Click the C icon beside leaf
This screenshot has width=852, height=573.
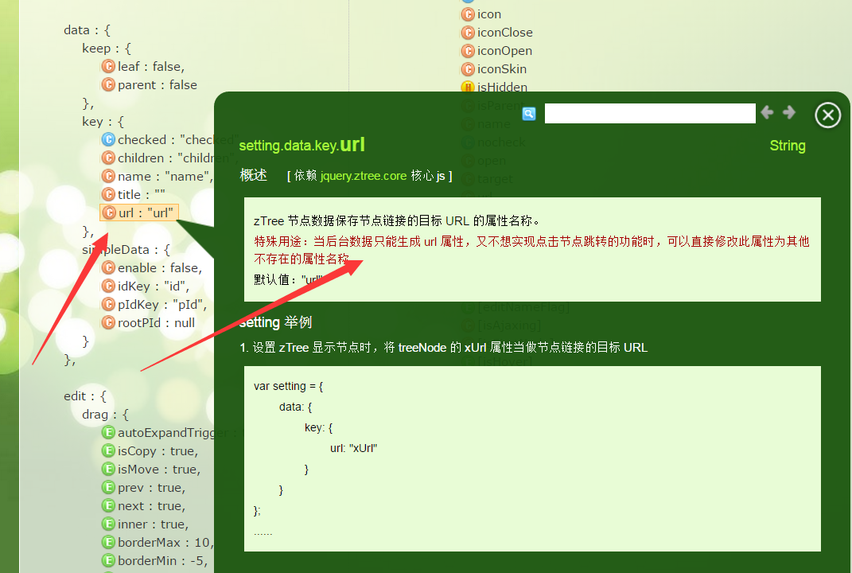click(x=109, y=66)
